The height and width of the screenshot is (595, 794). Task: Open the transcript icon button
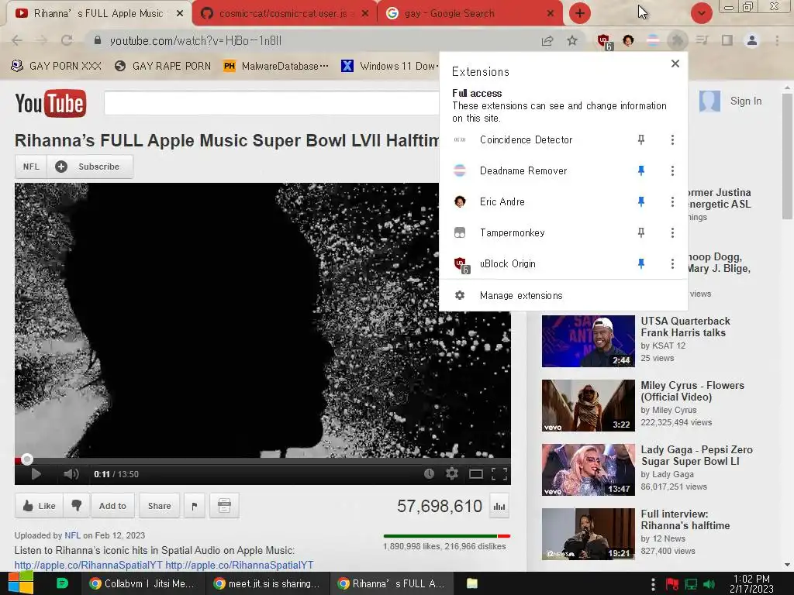(224, 505)
